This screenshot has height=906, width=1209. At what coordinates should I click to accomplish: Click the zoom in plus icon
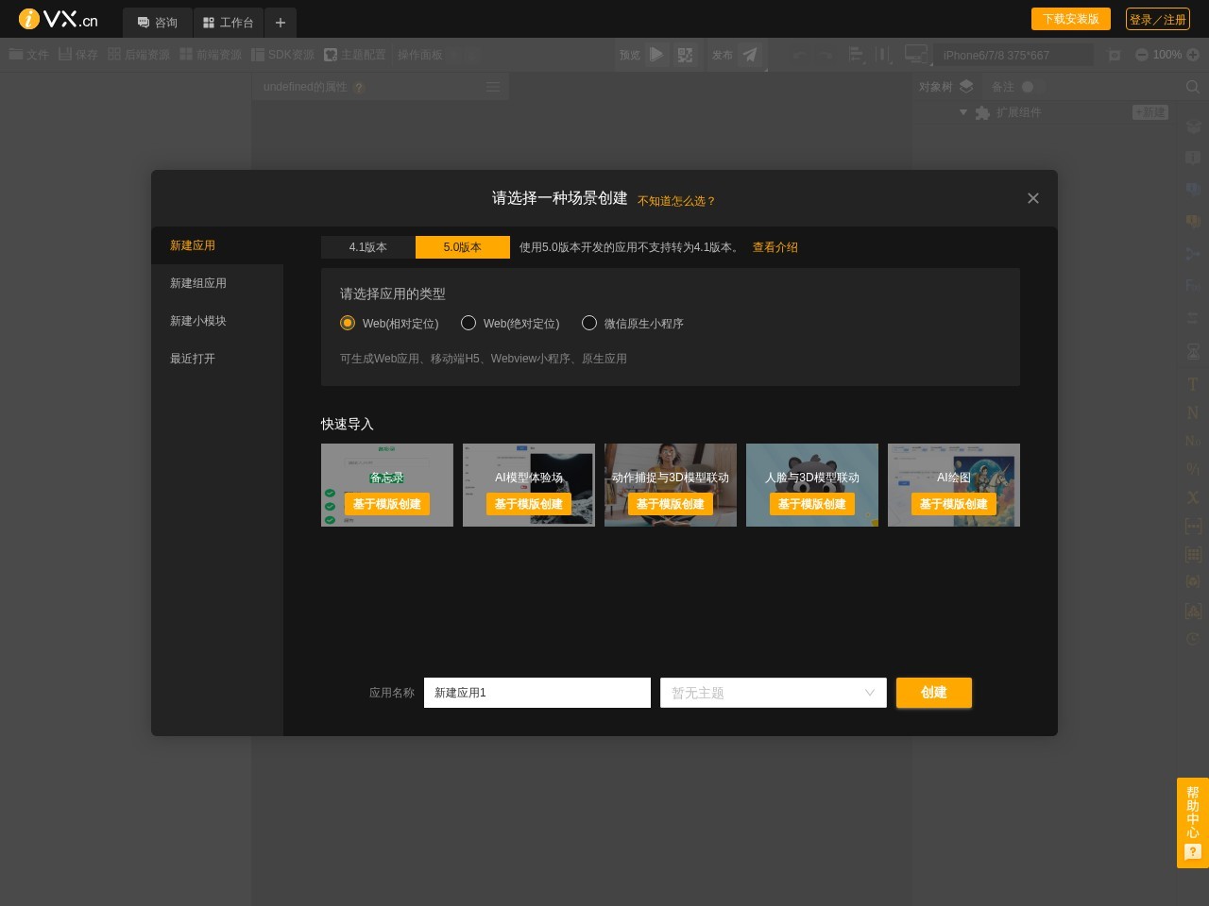click(x=1193, y=55)
